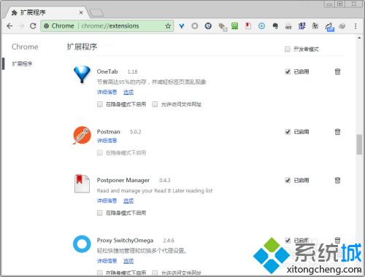Allow OneTab in incognito mode
365x277 pixels.
pyautogui.click(x=100, y=104)
